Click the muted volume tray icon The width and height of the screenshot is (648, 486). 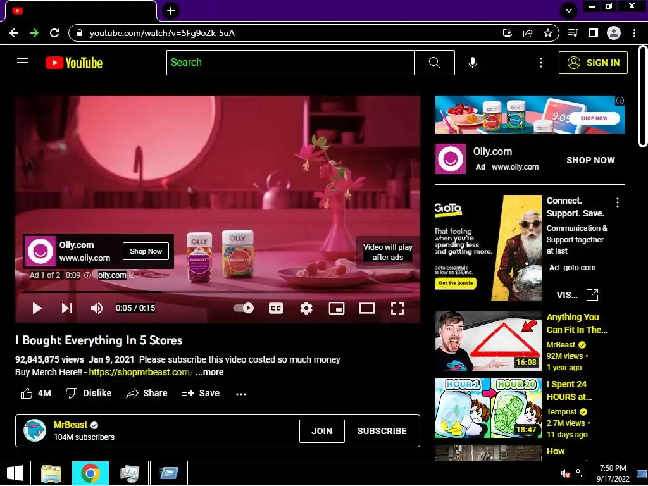pos(565,473)
